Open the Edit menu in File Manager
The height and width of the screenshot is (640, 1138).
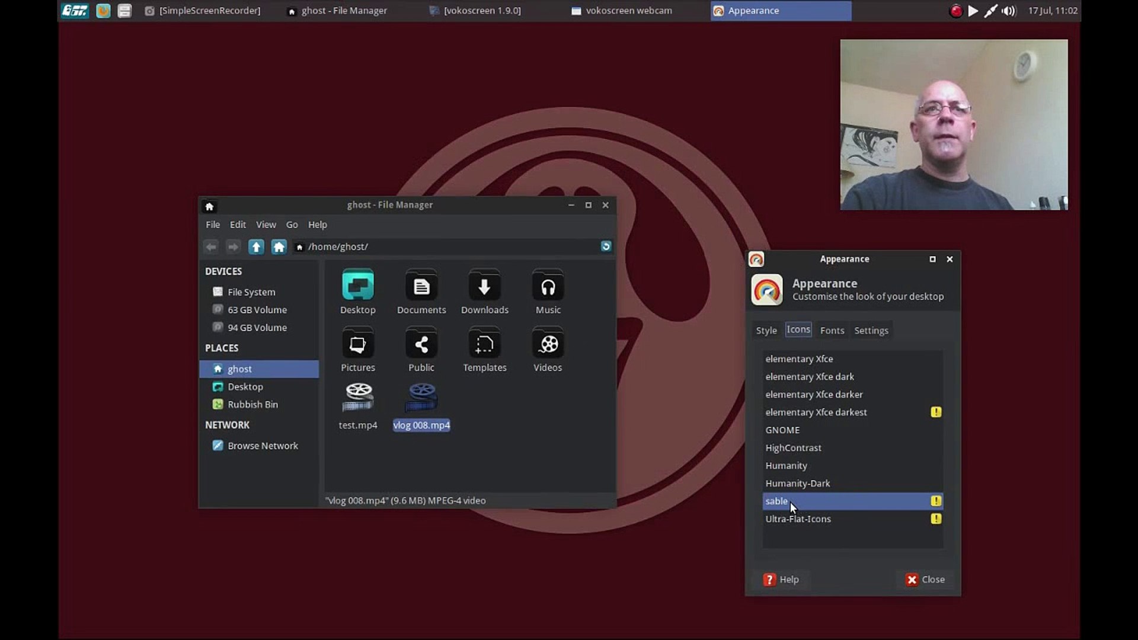238,225
